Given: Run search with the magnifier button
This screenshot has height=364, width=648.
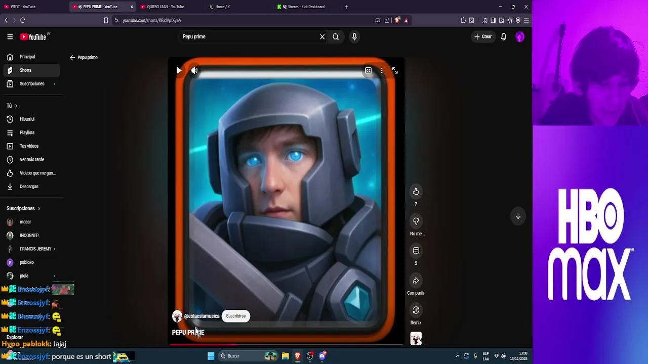Looking at the screenshot, I should click(336, 37).
